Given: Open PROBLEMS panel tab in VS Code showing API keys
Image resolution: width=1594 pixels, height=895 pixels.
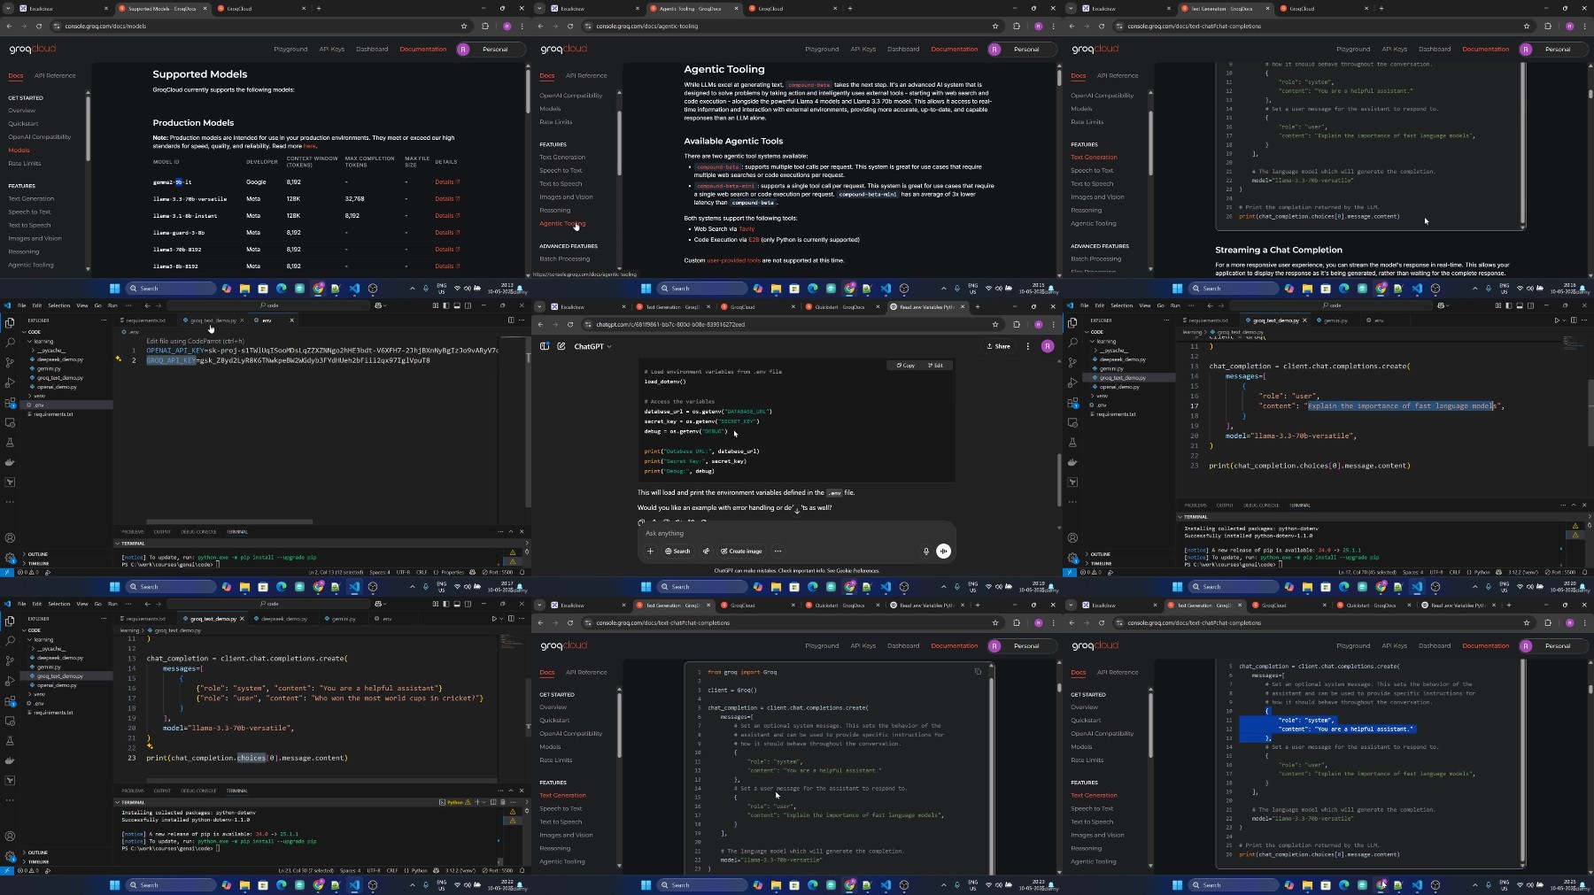Looking at the screenshot, I should [133, 531].
